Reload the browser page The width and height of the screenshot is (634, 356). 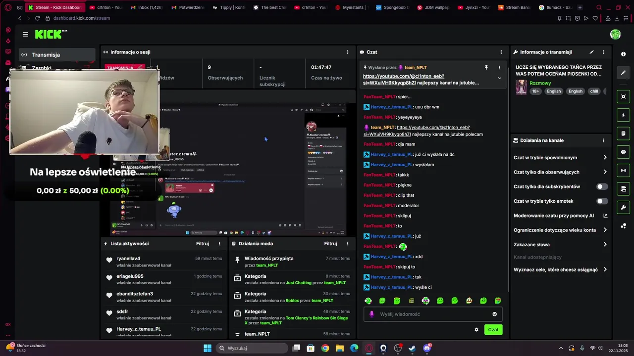pos(37,18)
